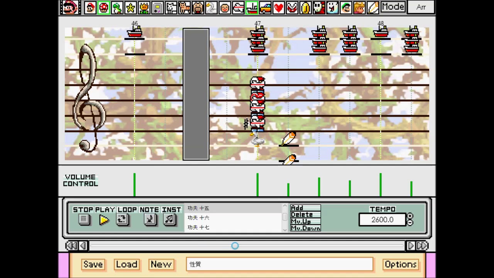This screenshot has width=494, height=278.
Task: Click the song title field 性質
Action: pos(279,264)
